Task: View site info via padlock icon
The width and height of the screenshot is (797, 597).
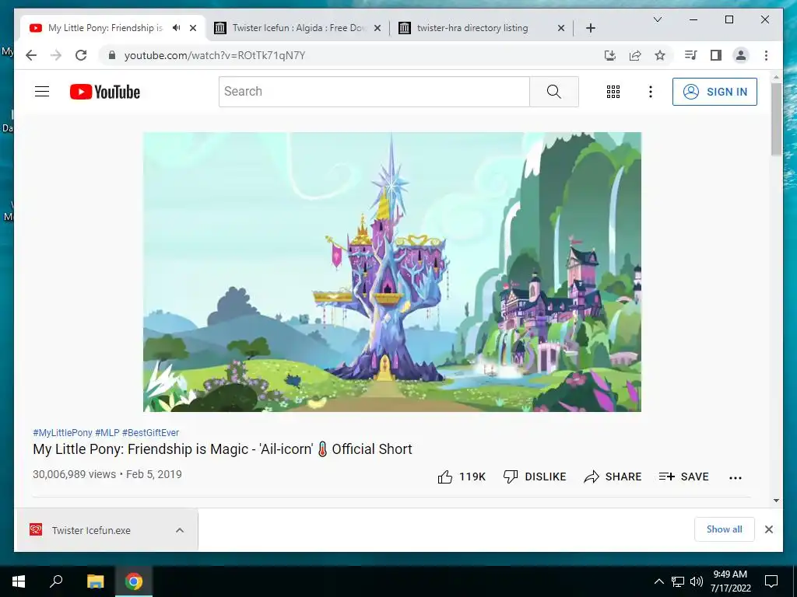Action: point(112,55)
